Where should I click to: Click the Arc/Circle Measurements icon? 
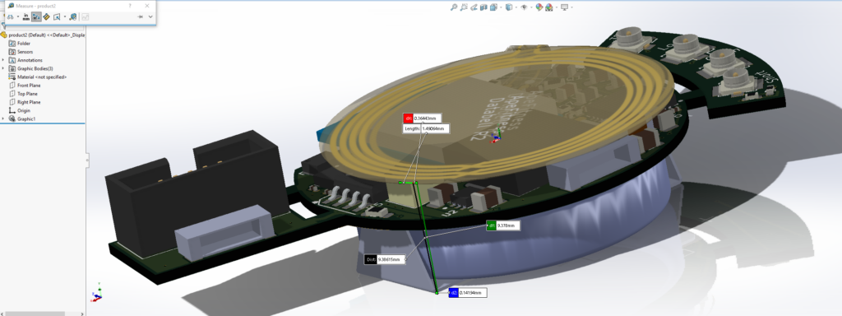click(x=10, y=16)
